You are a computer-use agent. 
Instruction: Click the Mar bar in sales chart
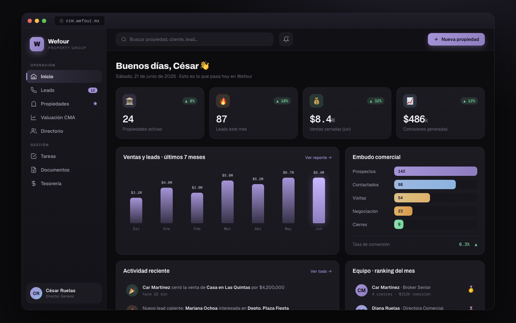(228, 202)
